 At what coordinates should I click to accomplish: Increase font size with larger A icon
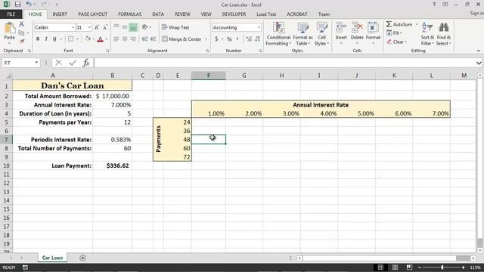[x=97, y=27]
